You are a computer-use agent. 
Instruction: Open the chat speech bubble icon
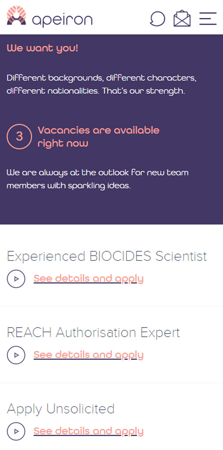157,19
